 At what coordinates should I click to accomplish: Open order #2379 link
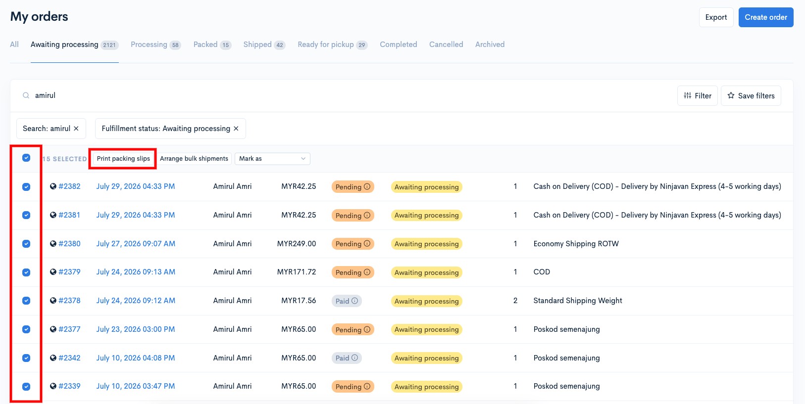(69, 272)
